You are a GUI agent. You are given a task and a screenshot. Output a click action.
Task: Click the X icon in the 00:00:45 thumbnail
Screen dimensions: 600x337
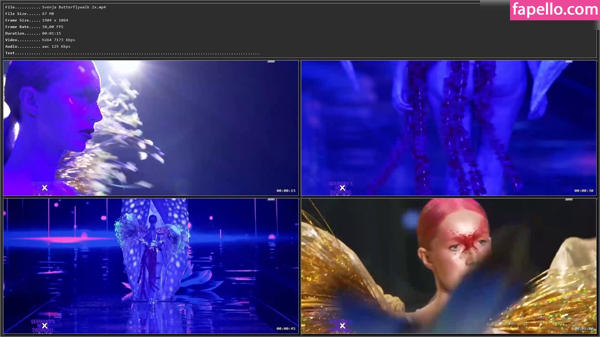point(45,326)
